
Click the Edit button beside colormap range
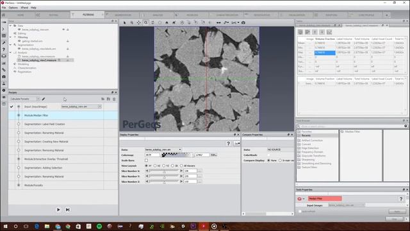(213, 155)
